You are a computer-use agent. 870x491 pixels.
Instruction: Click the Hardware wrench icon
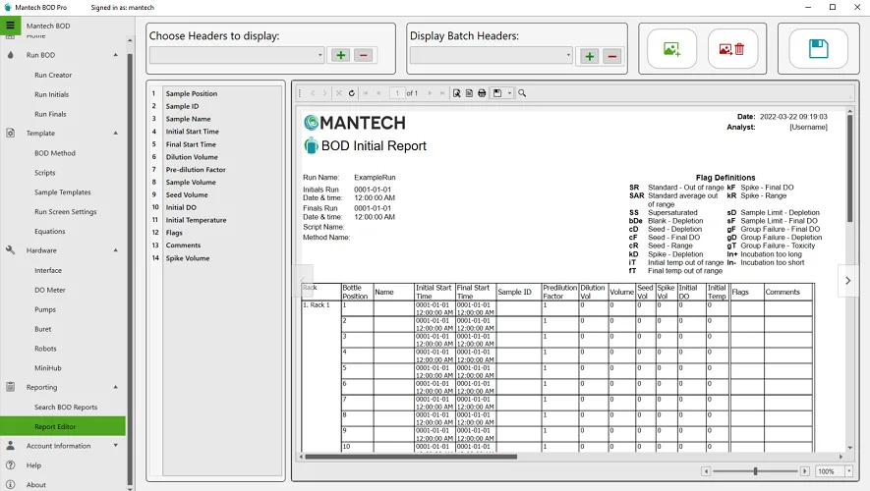pos(11,250)
